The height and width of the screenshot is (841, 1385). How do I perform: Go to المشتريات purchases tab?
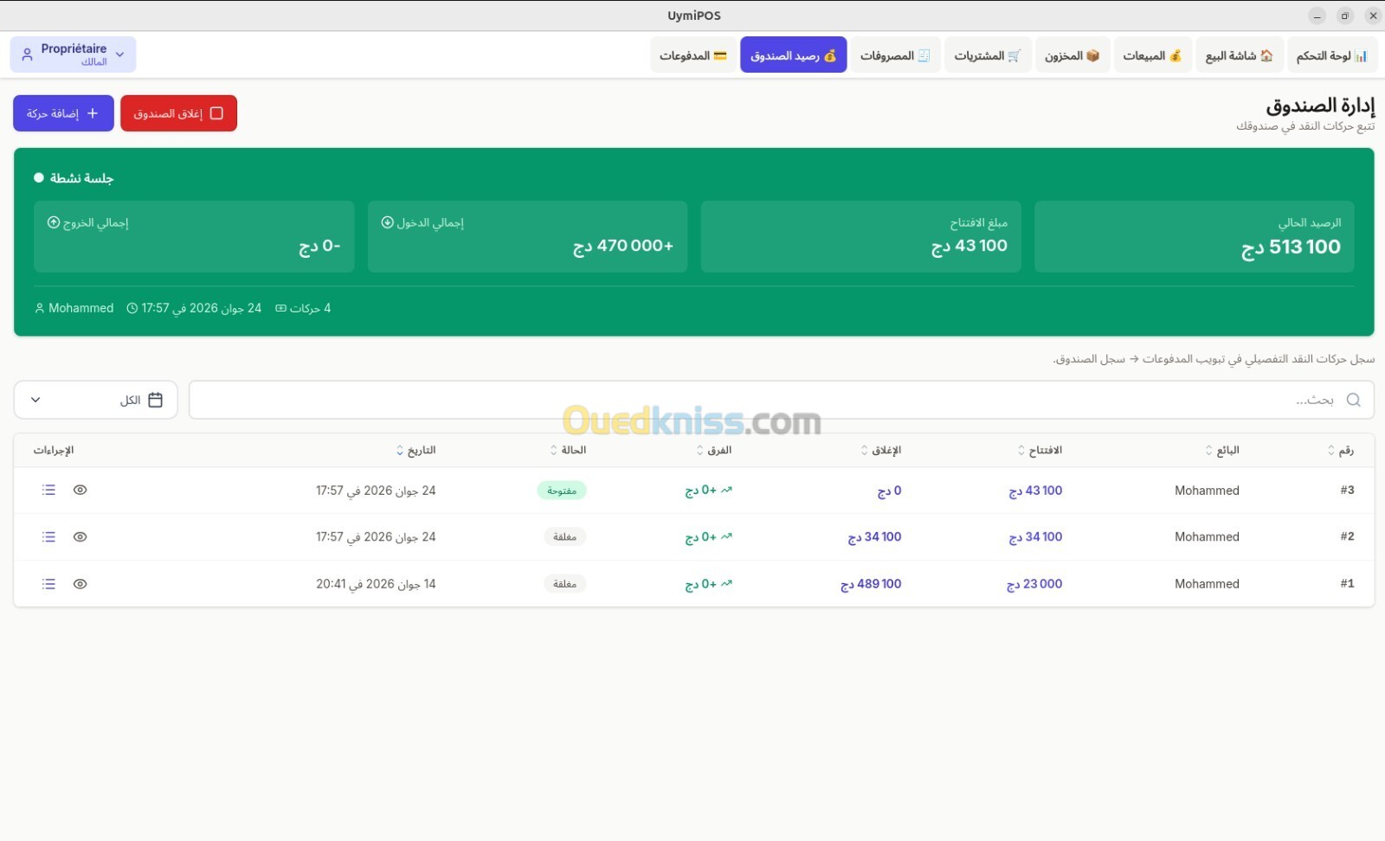coord(988,55)
